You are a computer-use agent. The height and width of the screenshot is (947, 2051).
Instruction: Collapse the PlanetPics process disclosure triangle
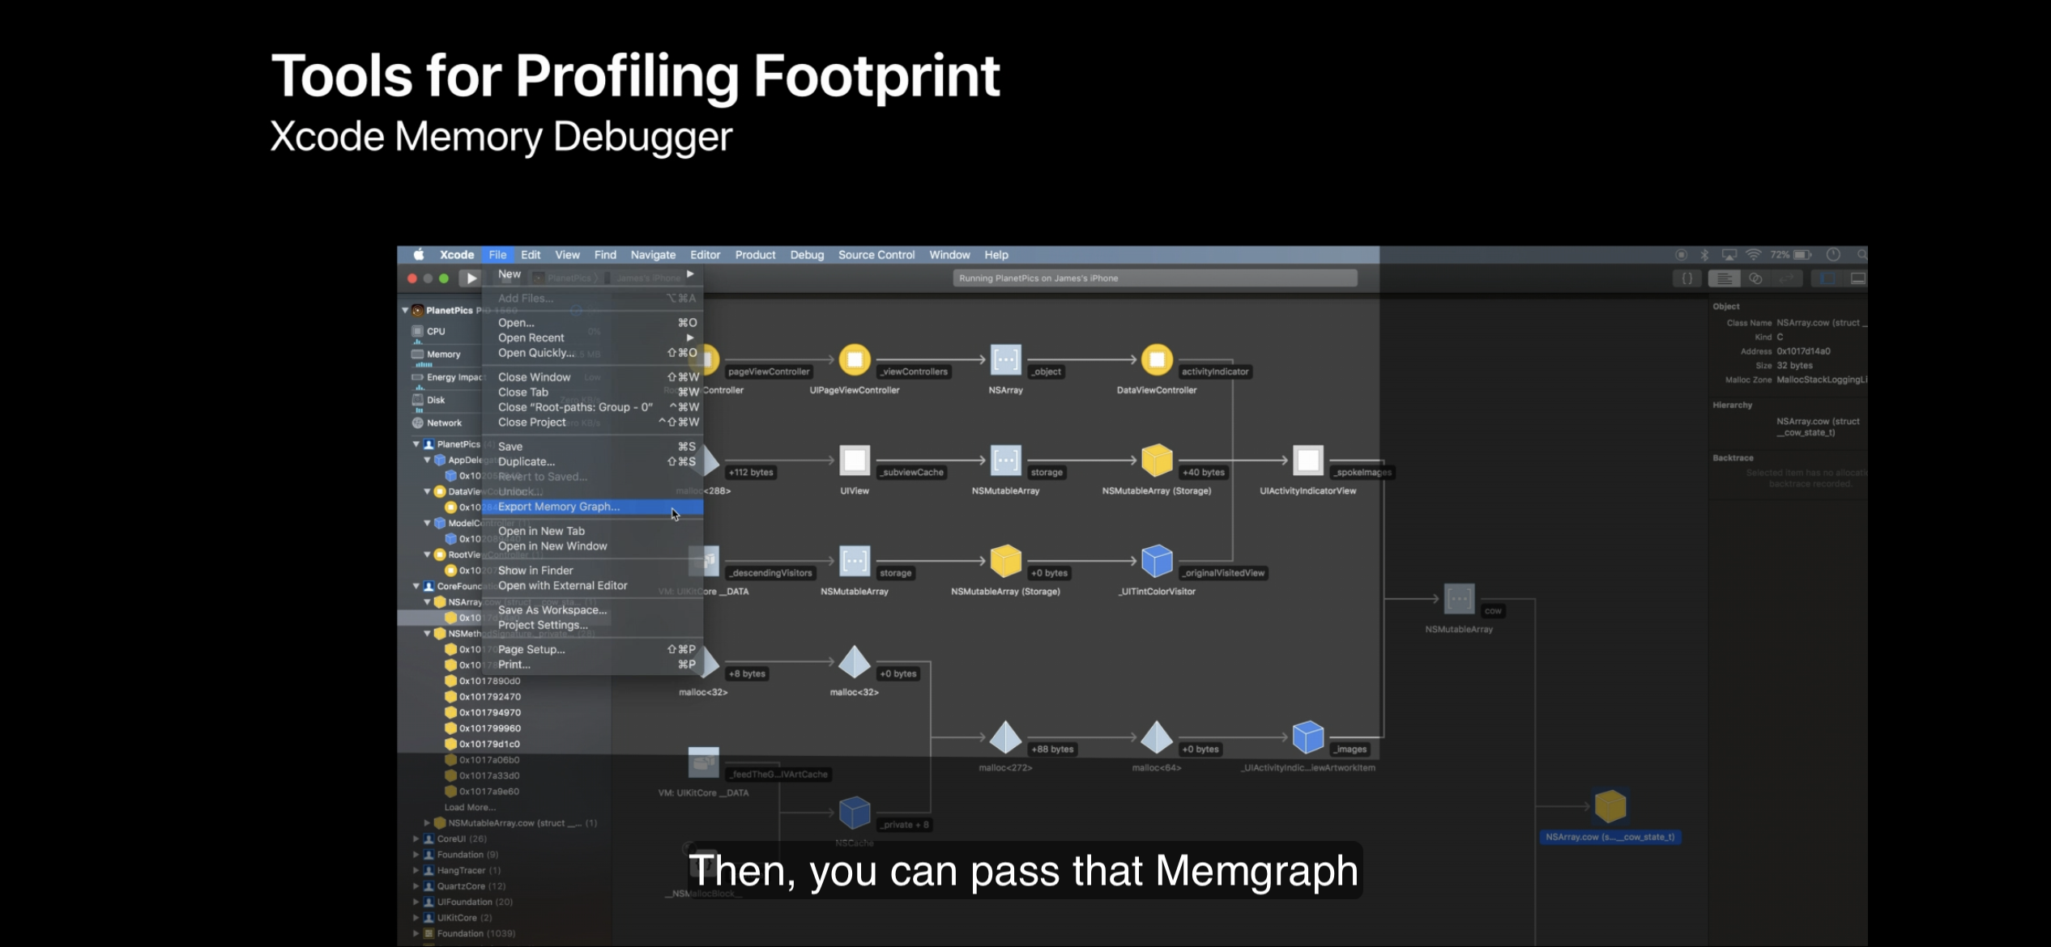405,310
